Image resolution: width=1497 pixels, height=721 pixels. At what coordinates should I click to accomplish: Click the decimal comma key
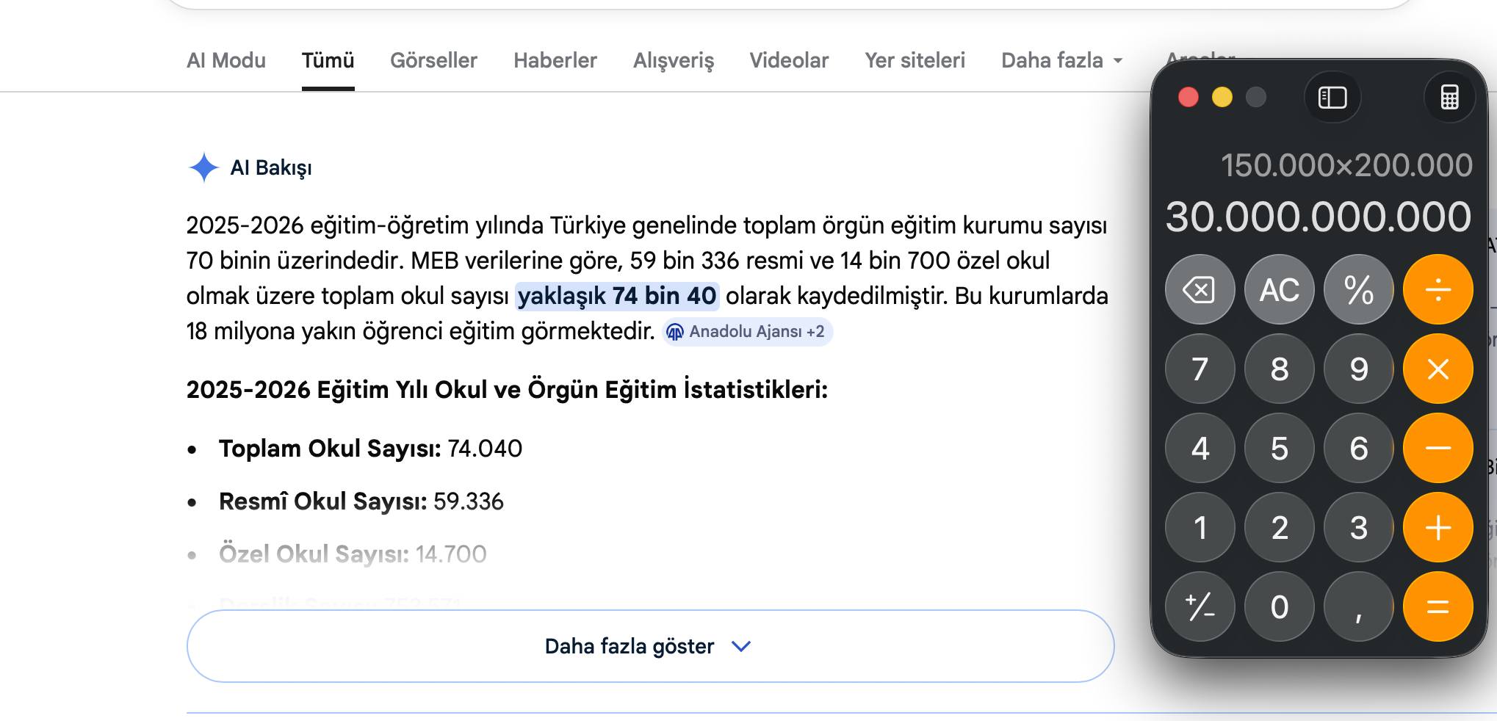[x=1358, y=606]
